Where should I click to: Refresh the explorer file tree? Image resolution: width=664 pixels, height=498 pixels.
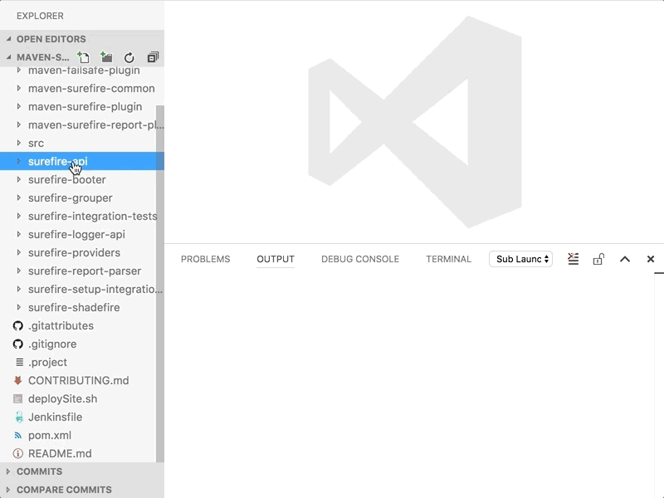point(129,57)
